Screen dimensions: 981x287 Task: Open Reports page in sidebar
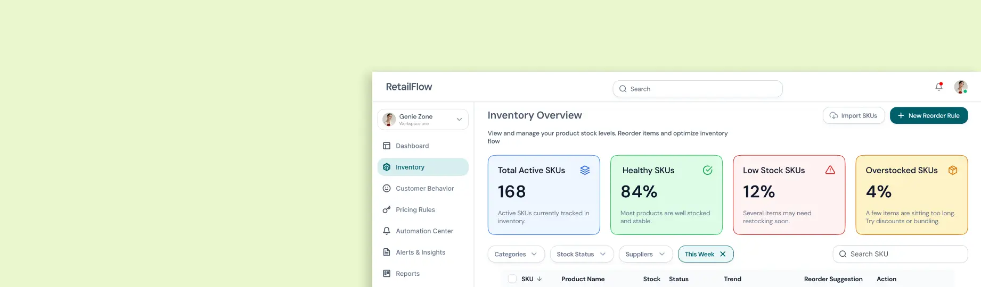[423, 273]
